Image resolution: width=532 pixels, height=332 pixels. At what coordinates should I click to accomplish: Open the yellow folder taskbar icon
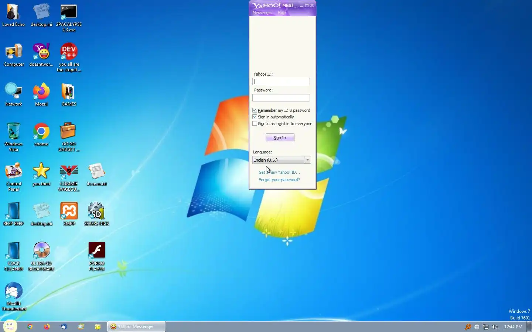98,326
